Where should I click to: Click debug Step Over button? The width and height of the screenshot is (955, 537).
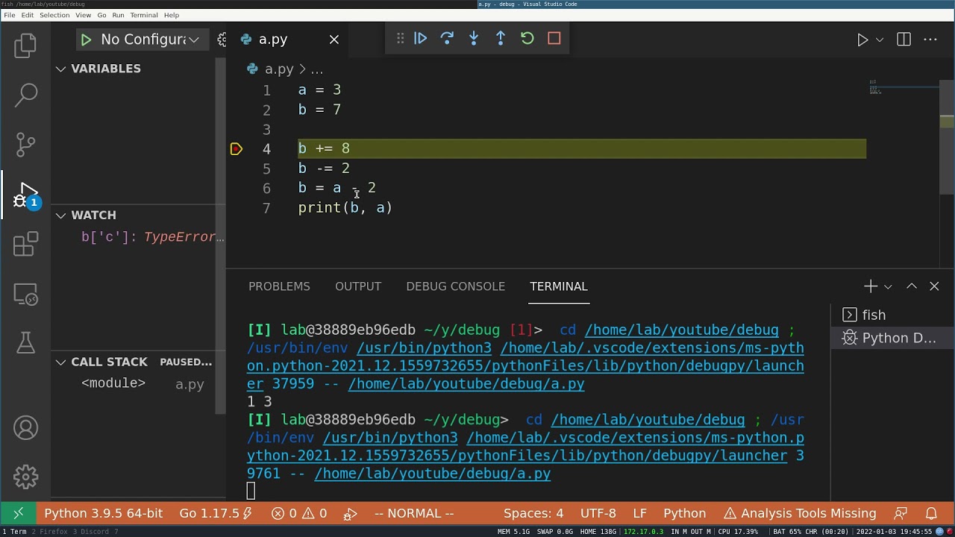[447, 38]
